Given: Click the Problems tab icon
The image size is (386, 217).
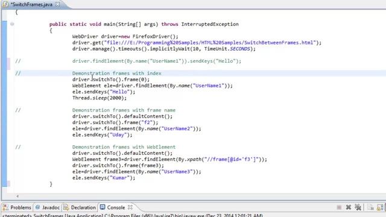Looking at the screenshot, I should pyautogui.click(x=5, y=207).
